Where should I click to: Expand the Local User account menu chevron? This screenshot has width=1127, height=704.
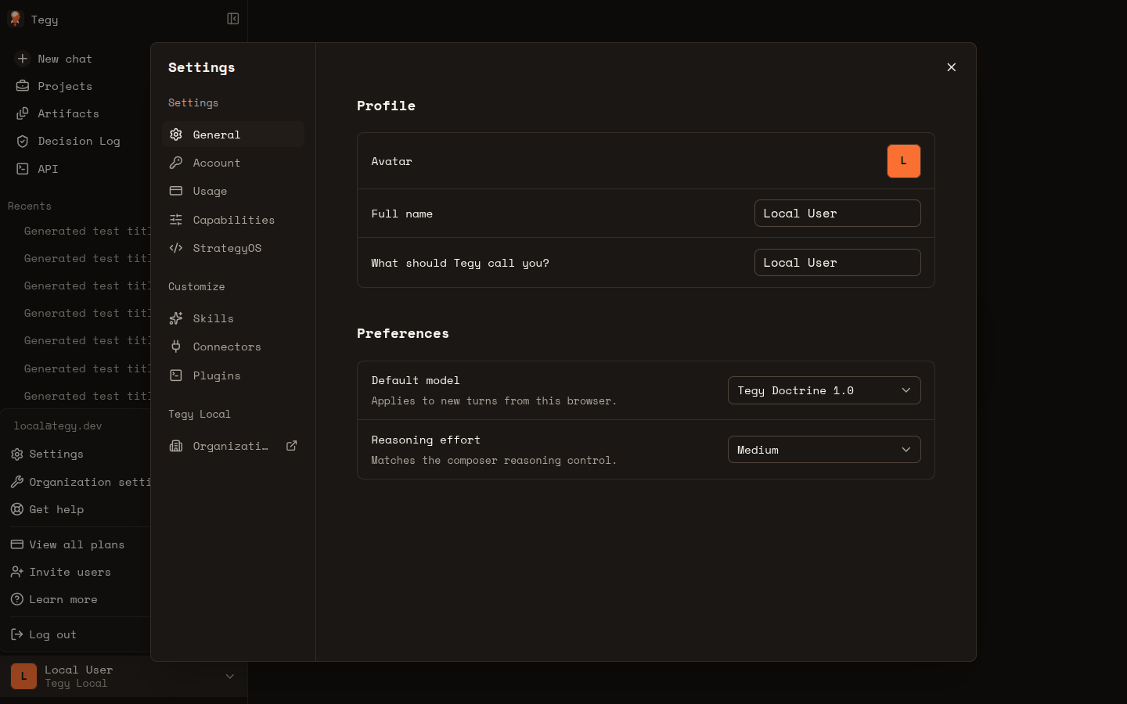tap(230, 676)
